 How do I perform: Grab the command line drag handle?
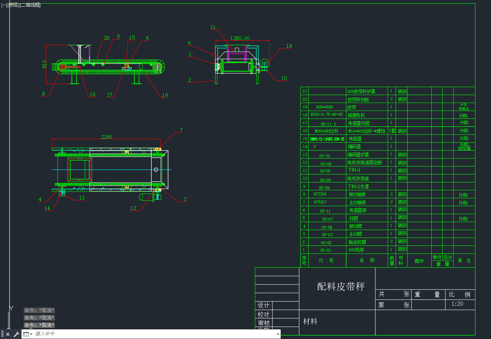(2, 334)
